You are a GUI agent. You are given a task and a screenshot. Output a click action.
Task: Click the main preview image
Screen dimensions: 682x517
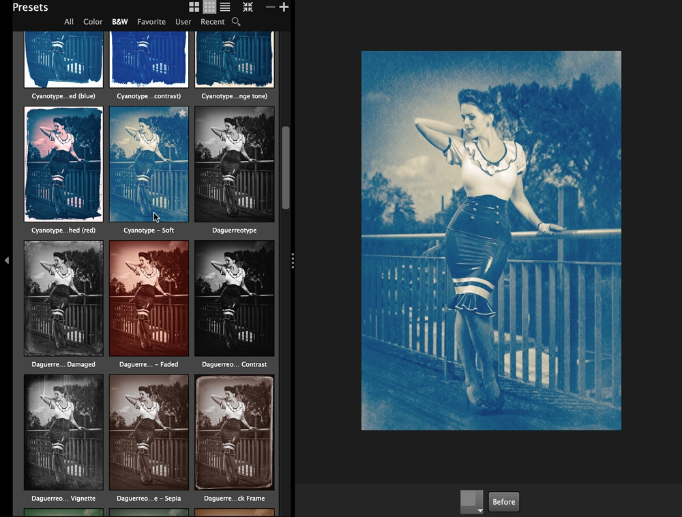point(491,241)
